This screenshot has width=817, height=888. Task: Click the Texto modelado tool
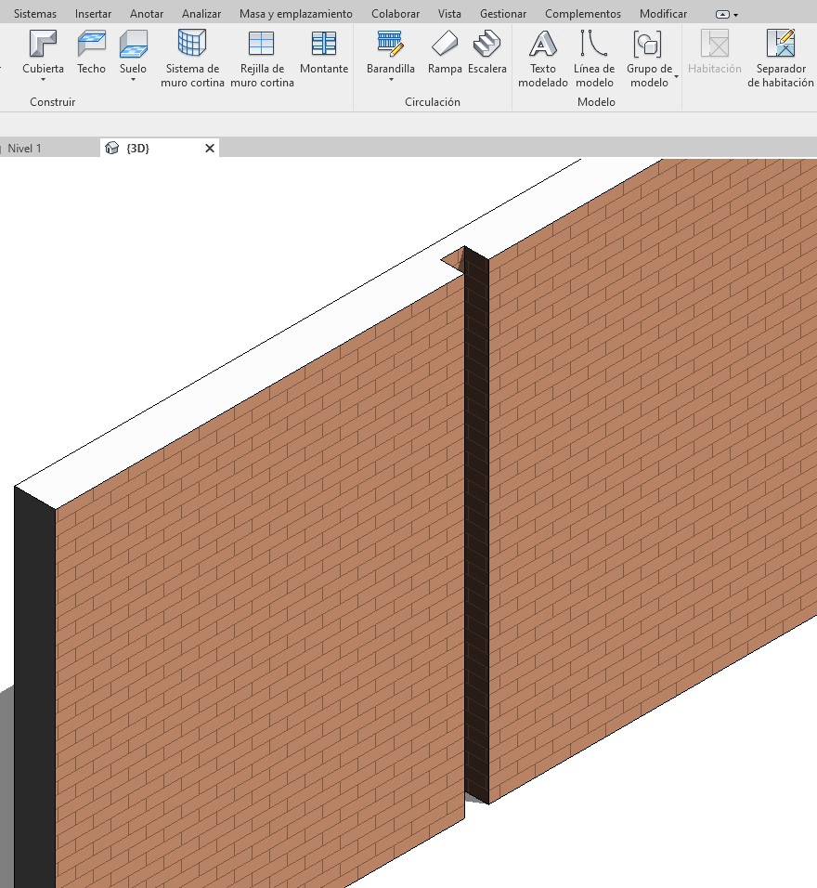click(x=543, y=58)
